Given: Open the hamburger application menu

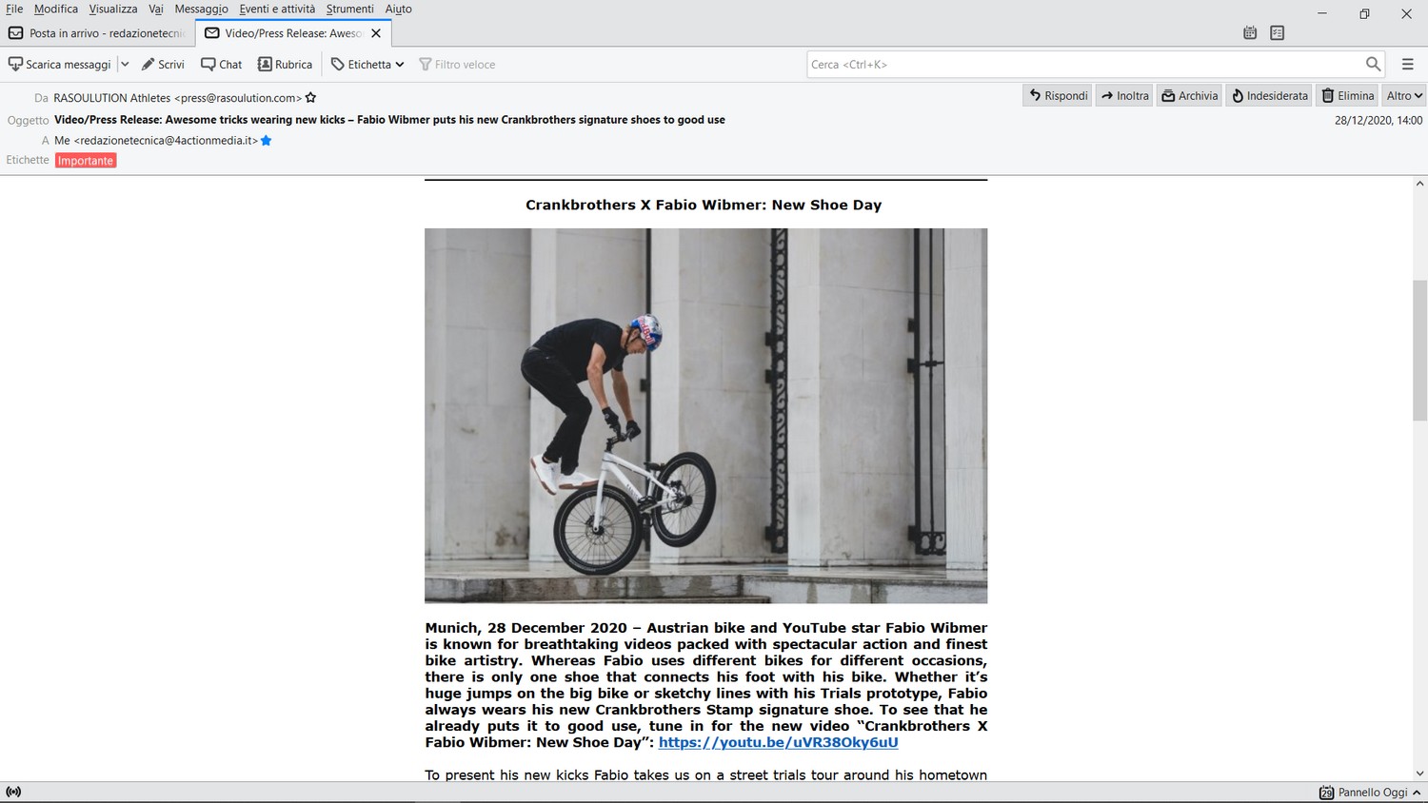Looking at the screenshot, I should (x=1407, y=64).
